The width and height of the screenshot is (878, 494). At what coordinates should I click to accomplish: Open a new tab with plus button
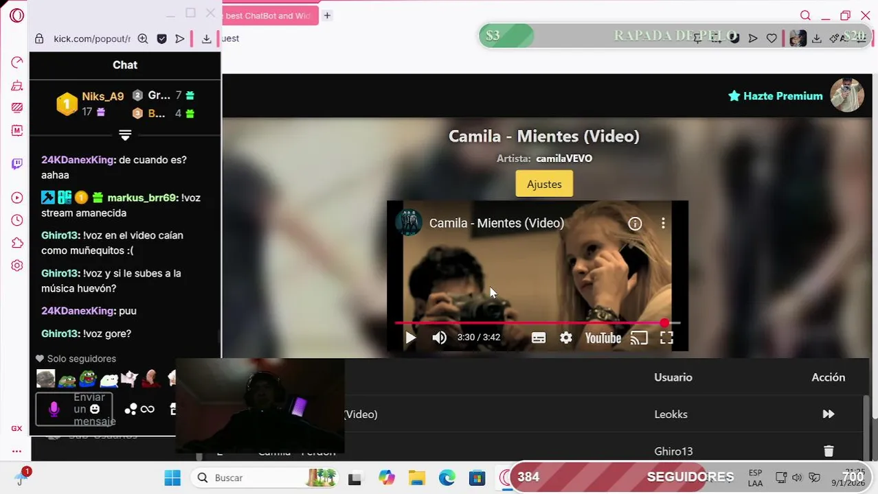[x=328, y=15]
